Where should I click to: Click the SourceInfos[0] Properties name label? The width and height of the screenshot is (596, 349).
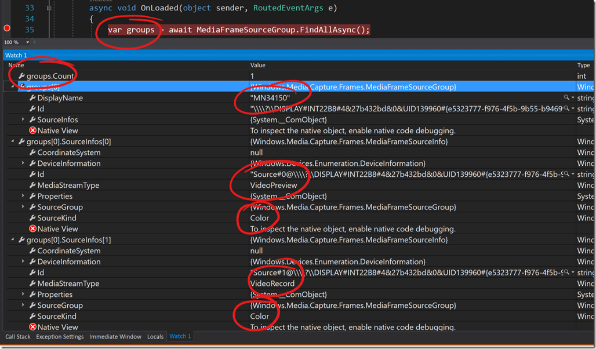tap(54, 196)
